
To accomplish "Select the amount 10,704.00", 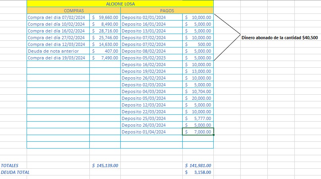I will (x=198, y=91).
